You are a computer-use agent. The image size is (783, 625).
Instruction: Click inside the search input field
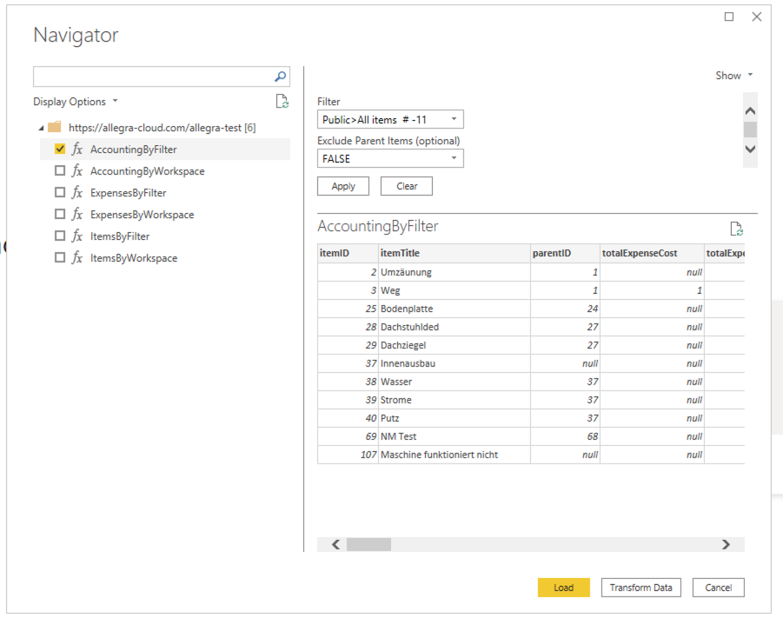pyautogui.click(x=148, y=76)
